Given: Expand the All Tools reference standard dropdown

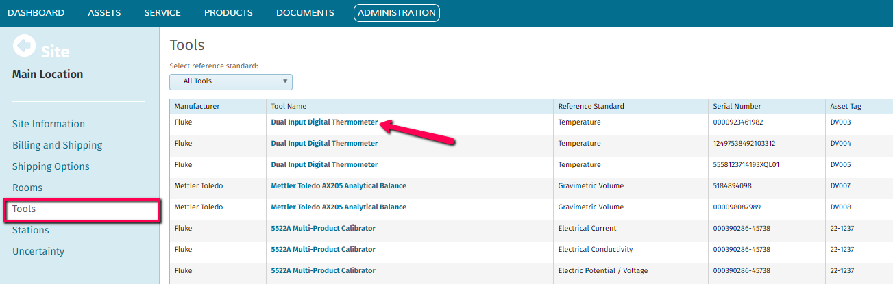Looking at the screenshot, I should point(231,81).
